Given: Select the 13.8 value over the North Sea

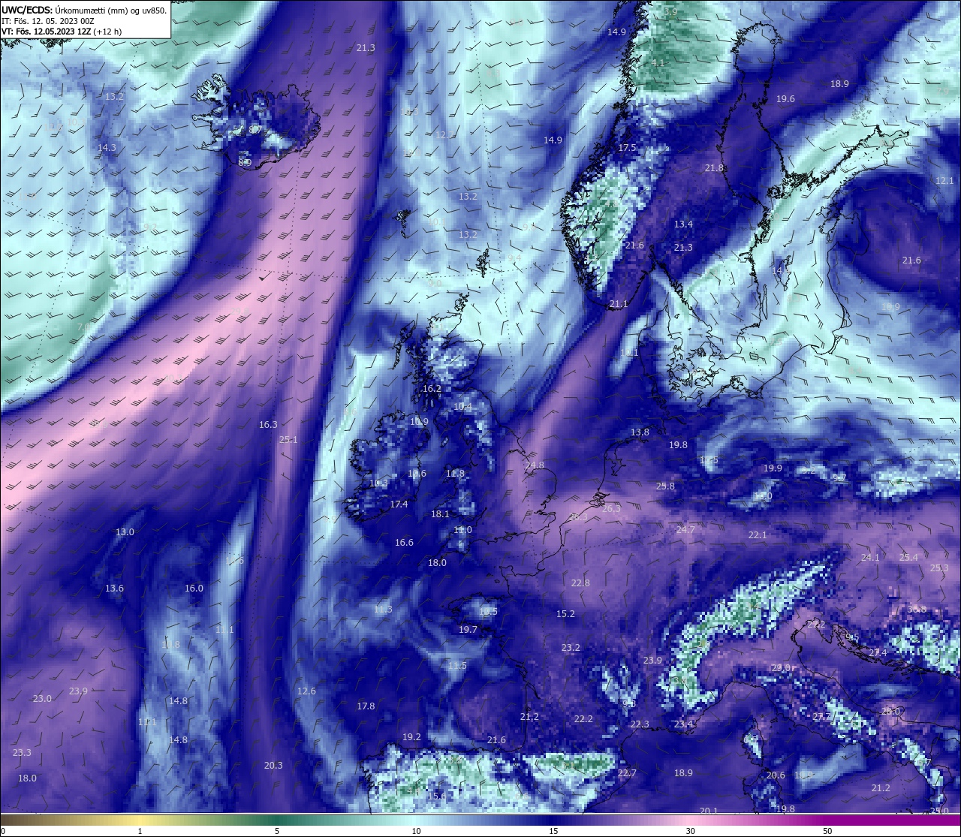Looking at the screenshot, I should point(640,432).
